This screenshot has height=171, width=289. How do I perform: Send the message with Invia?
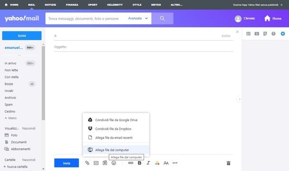(x=66, y=163)
